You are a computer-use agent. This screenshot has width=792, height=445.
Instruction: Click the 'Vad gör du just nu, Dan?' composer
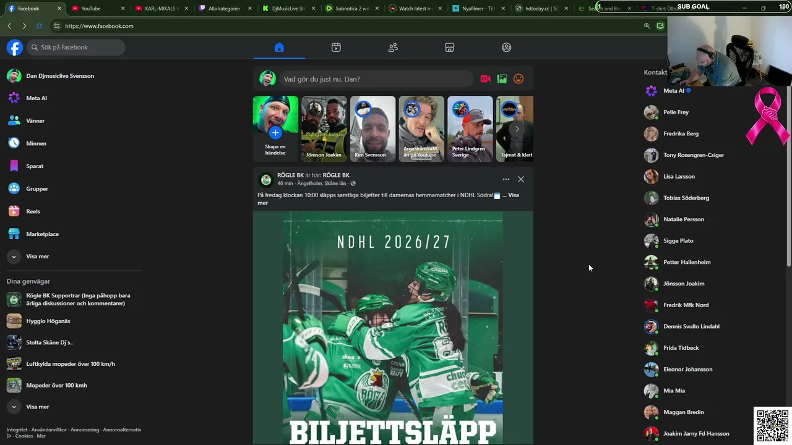coord(377,79)
